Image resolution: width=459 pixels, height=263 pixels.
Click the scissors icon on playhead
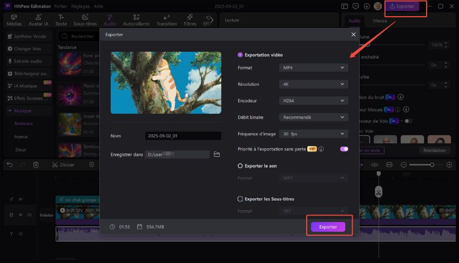pyautogui.click(x=379, y=192)
